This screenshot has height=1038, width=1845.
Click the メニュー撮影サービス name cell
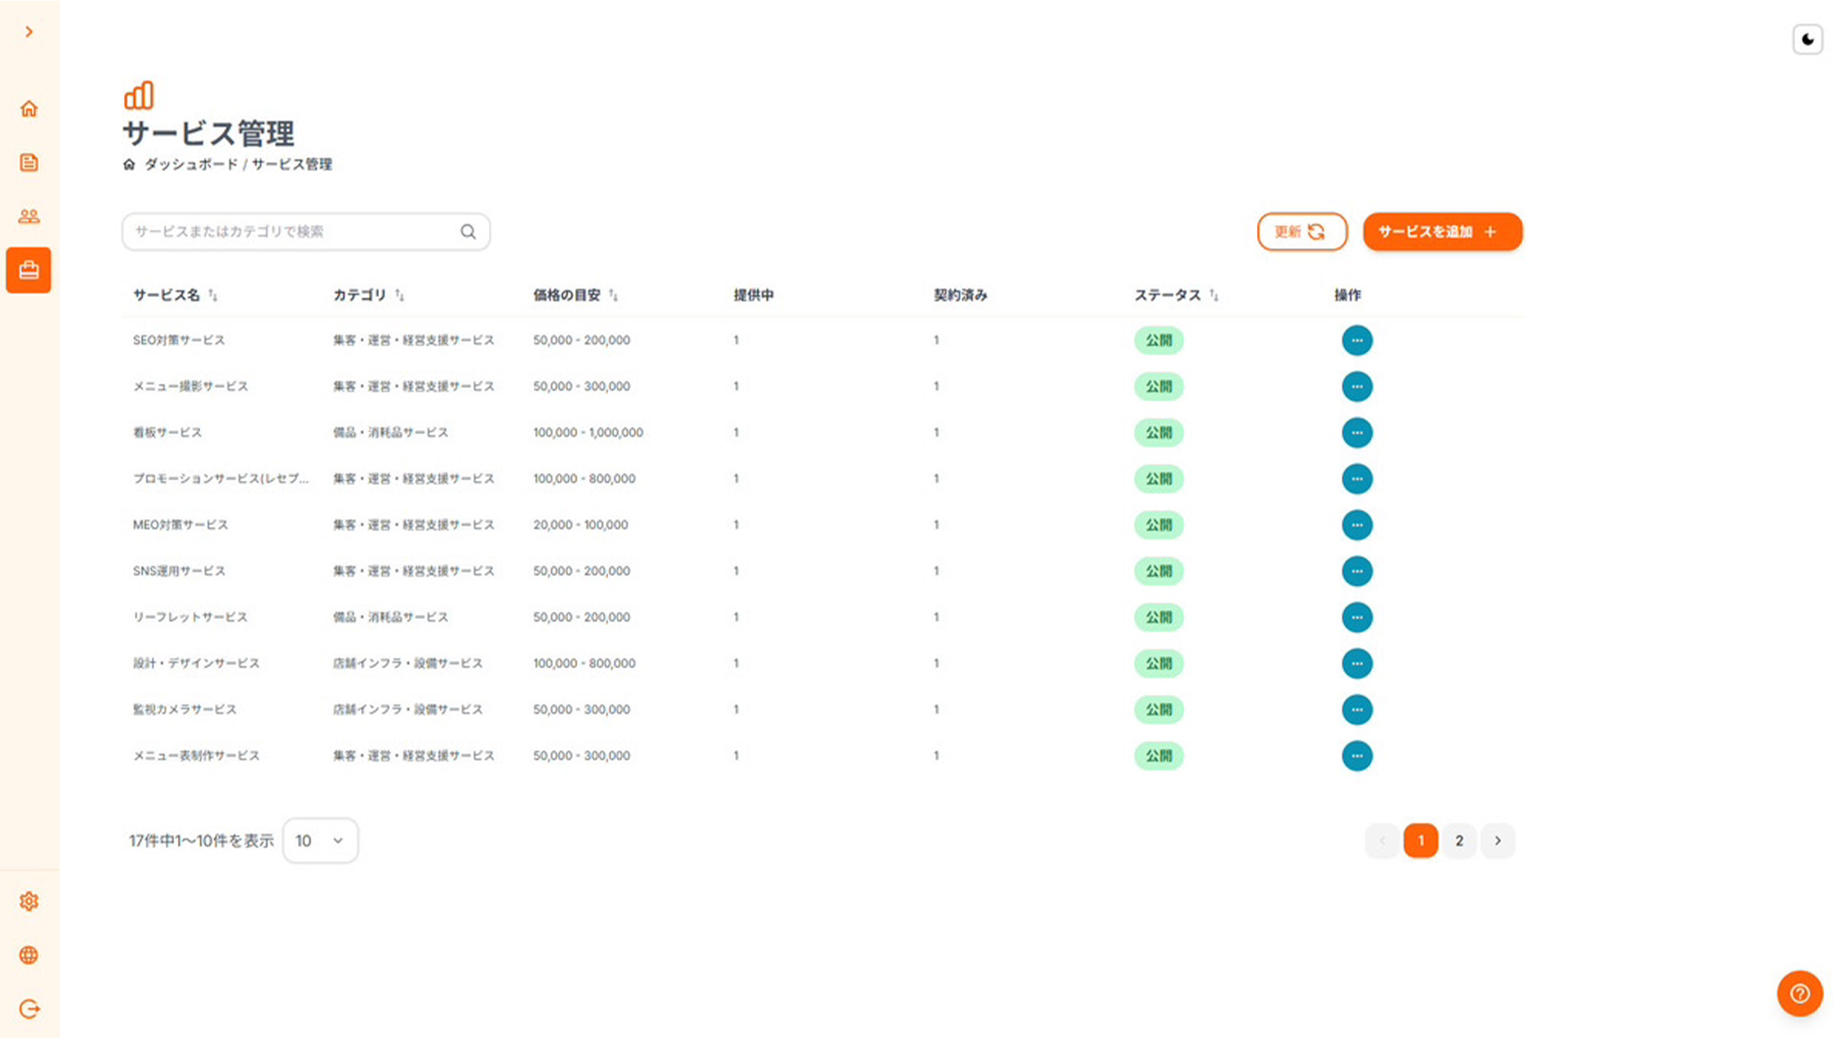[190, 386]
